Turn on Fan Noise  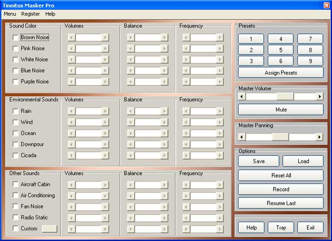[x=16, y=207]
